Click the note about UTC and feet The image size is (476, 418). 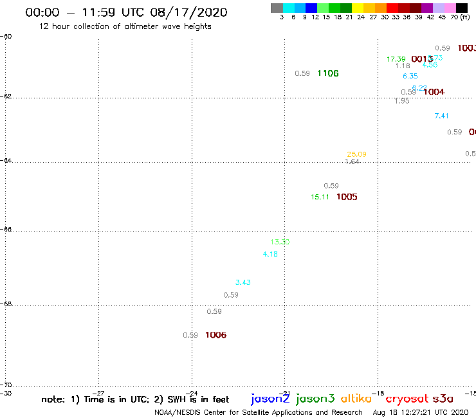[x=135, y=399]
